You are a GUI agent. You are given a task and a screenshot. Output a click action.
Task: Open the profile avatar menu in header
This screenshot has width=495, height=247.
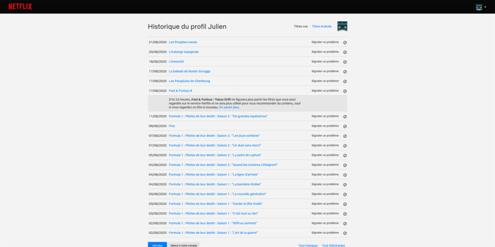481,7
